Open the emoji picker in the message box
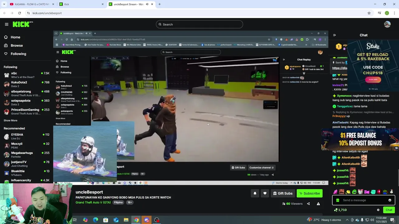 point(390,200)
